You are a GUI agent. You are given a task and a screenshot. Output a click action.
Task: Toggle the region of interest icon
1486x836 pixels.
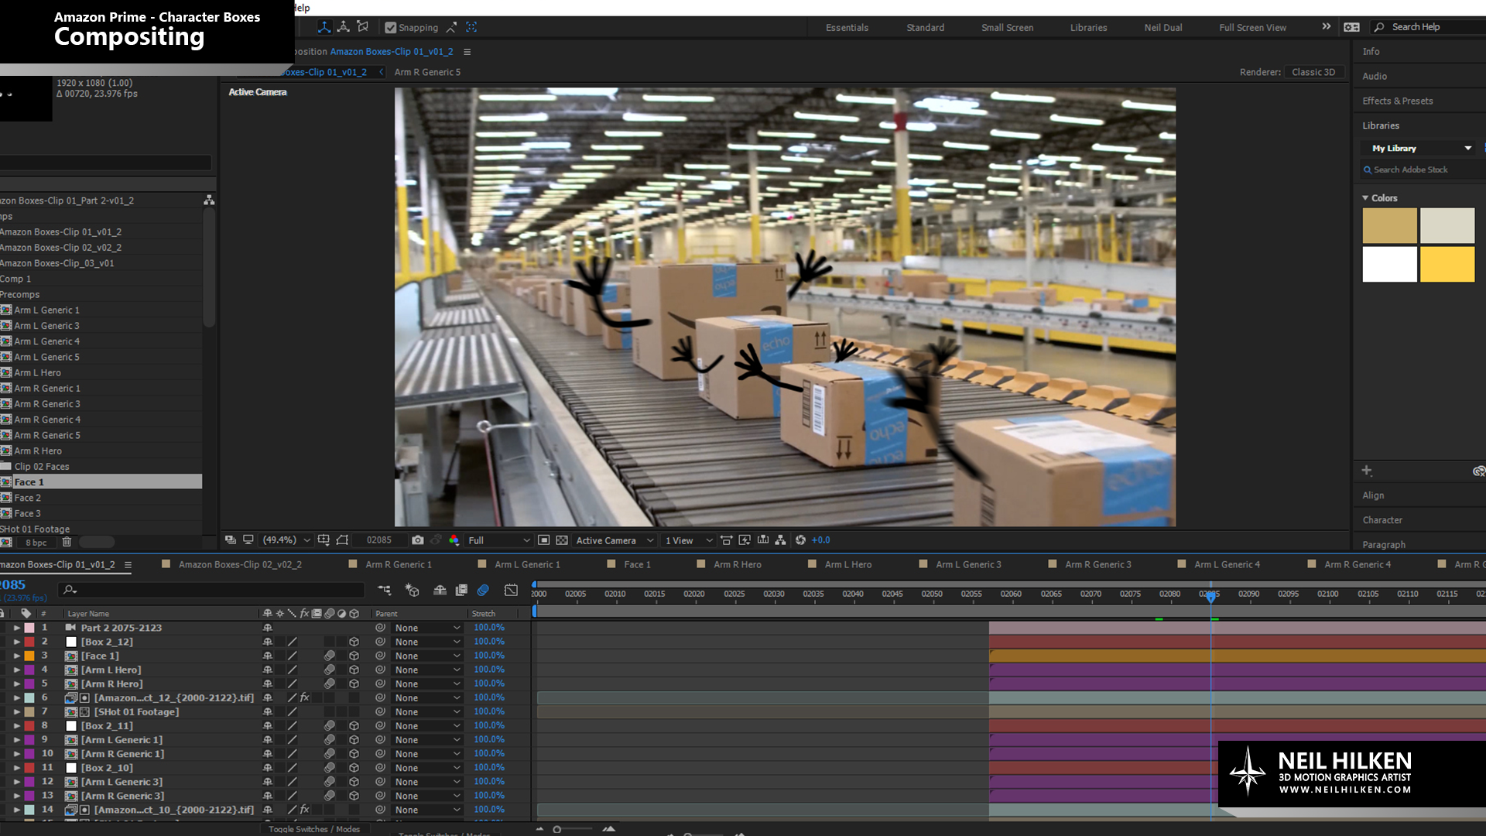[543, 540]
